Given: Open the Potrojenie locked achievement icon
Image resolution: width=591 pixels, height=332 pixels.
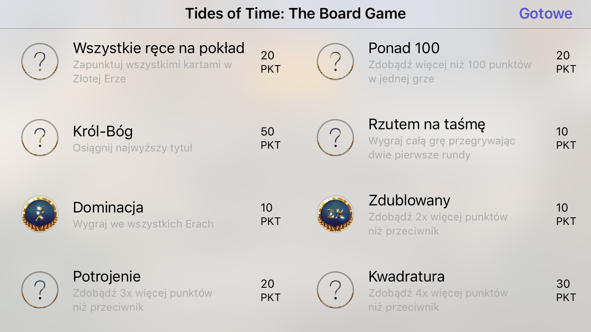Looking at the screenshot, I should pos(40,290).
